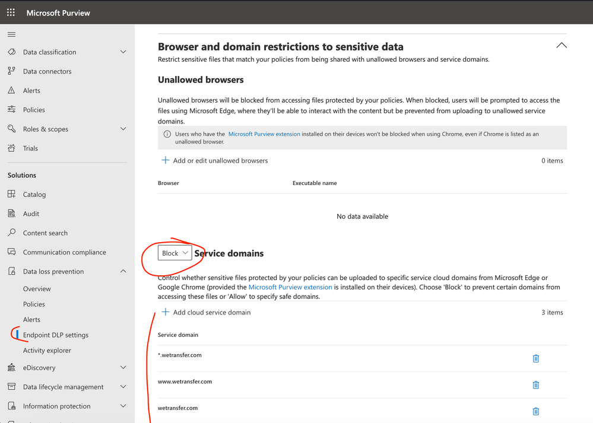Open the Block service domains dropdown
593x423 pixels.
coord(175,253)
